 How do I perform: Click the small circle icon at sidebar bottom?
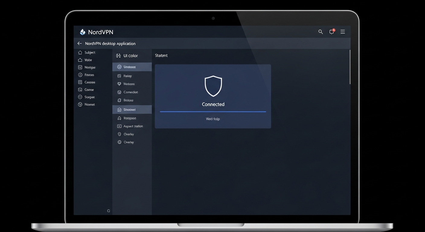click(x=109, y=211)
